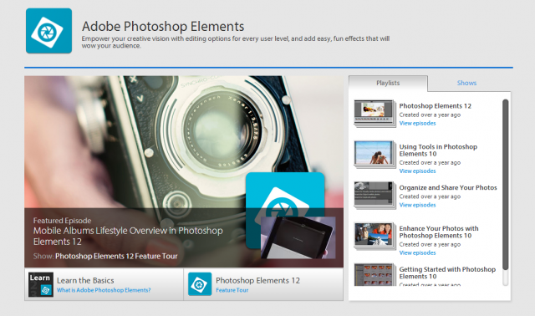Click the 'Getting Started with Photoshop Elements 10' title
Image resolution: width=535 pixels, height=316 pixels.
coord(447,273)
